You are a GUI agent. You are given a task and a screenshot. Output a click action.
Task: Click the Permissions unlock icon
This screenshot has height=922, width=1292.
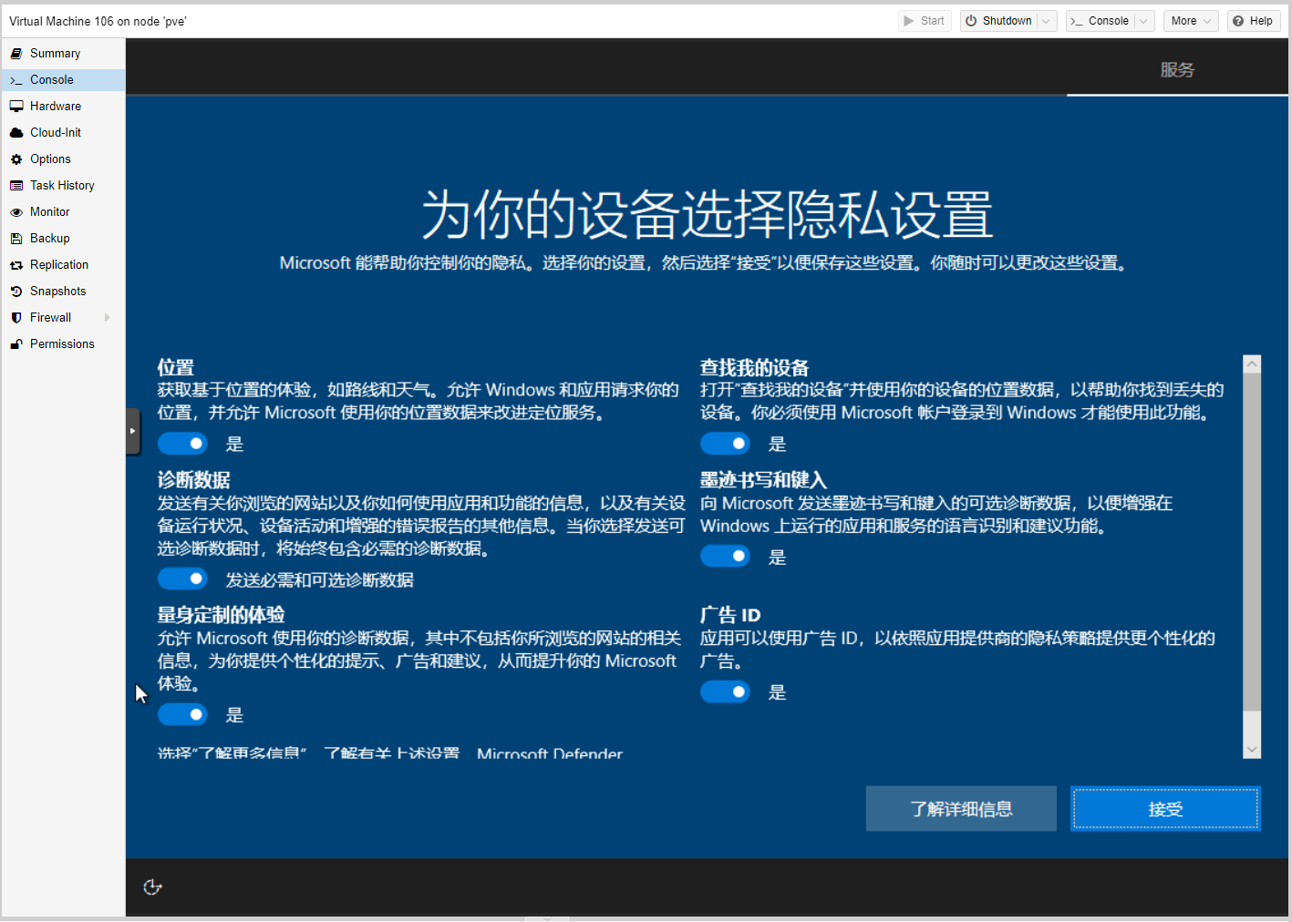click(x=16, y=344)
